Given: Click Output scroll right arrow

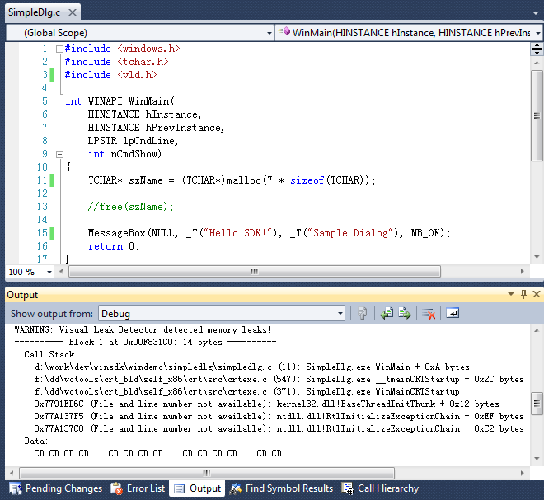Looking at the screenshot, I should click(x=522, y=473).
